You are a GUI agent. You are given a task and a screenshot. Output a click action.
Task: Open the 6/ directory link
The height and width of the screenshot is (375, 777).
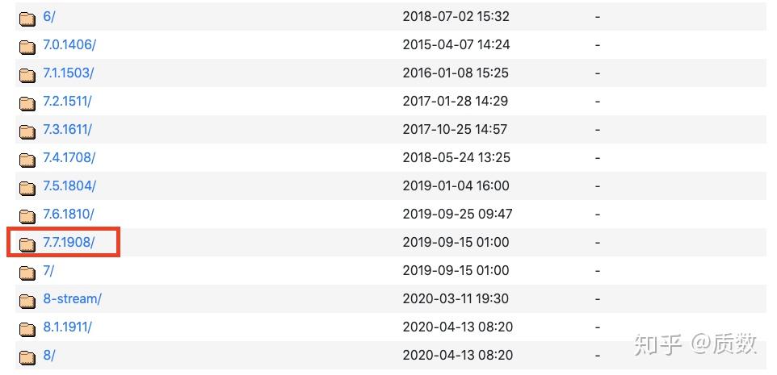pos(48,17)
